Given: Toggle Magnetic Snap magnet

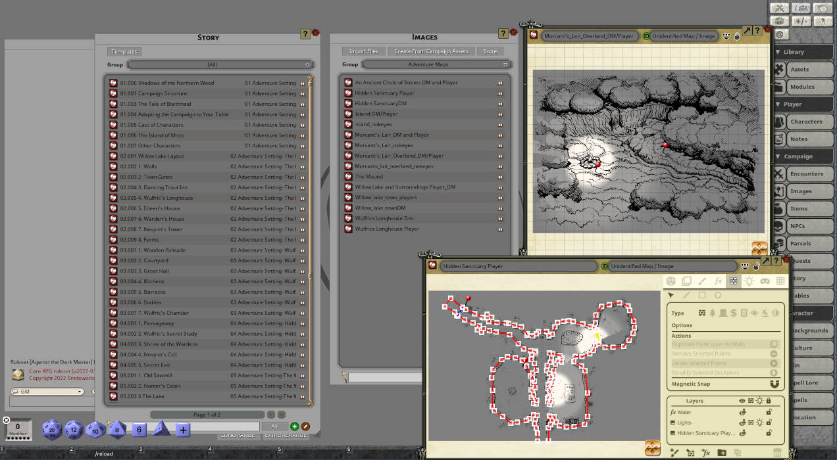Looking at the screenshot, I should 774,384.
